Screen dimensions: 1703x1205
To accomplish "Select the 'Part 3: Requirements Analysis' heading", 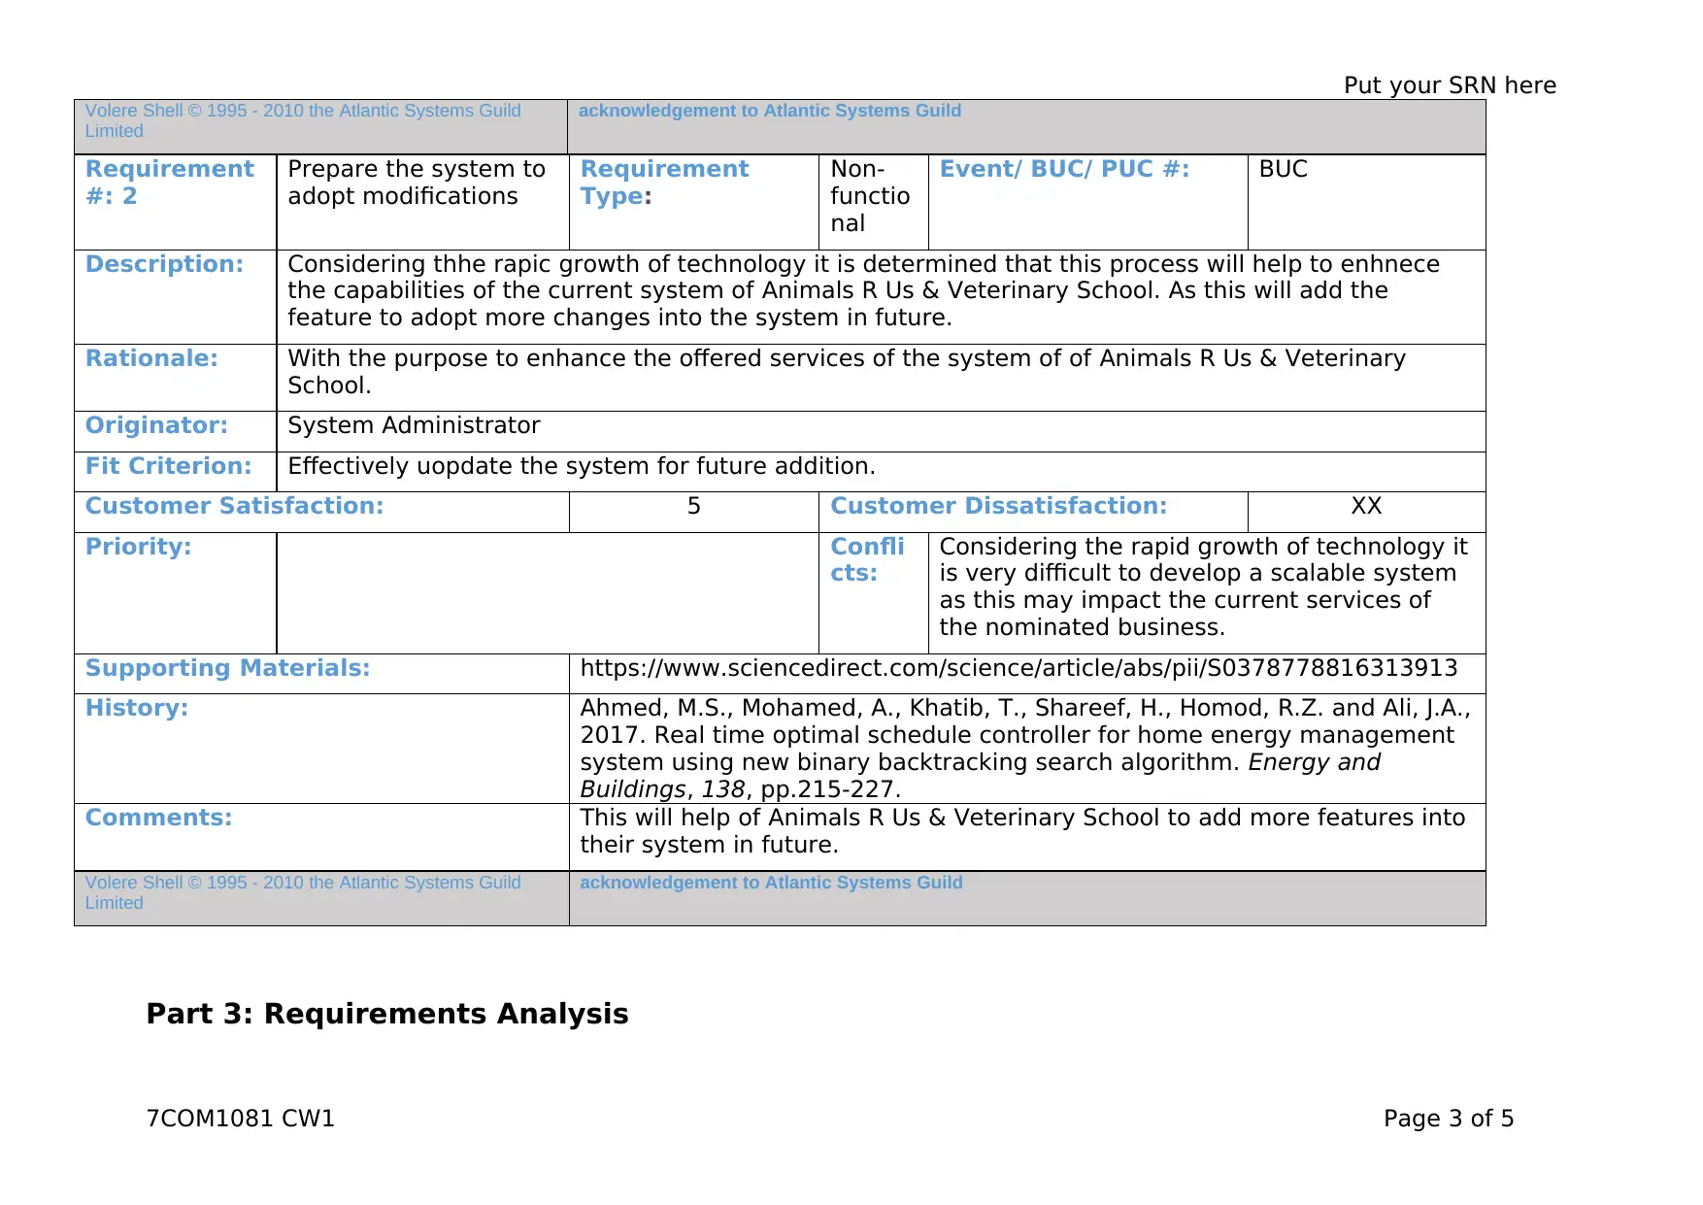I will pos(387,1014).
